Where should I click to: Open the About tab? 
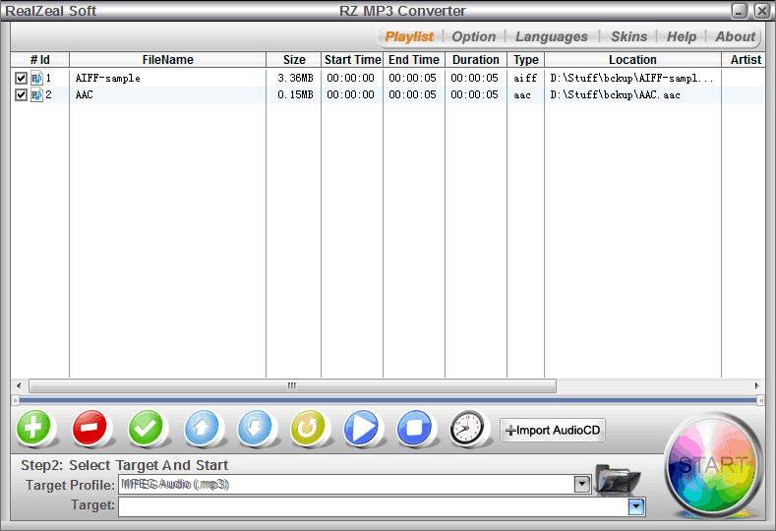[735, 36]
